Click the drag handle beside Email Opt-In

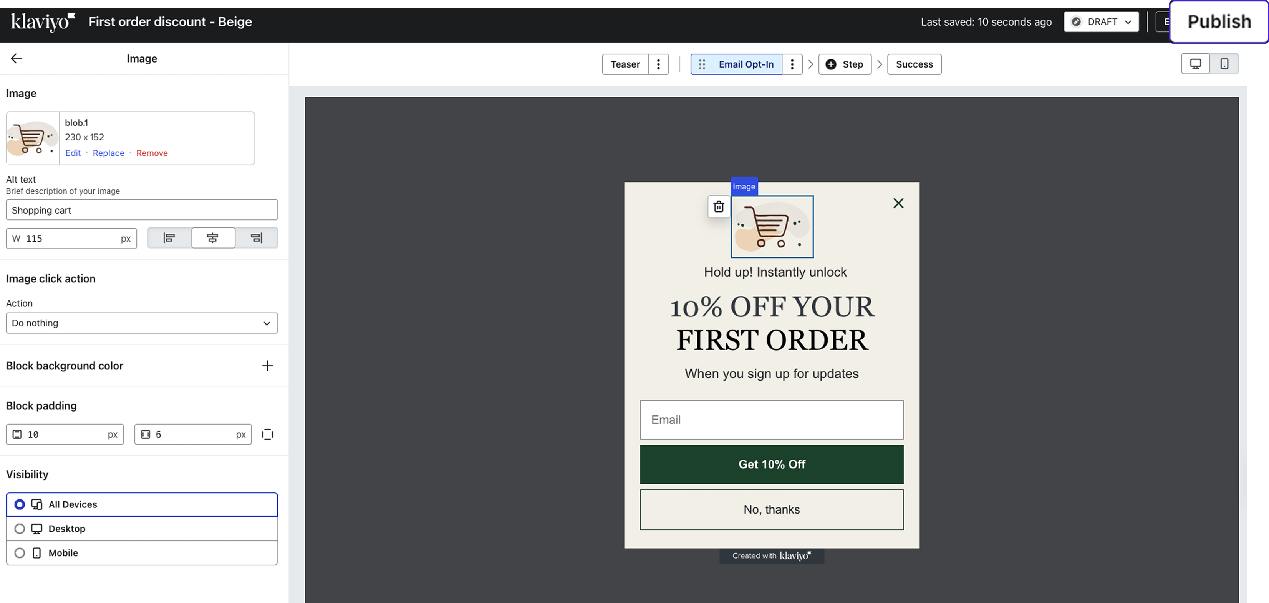click(701, 64)
